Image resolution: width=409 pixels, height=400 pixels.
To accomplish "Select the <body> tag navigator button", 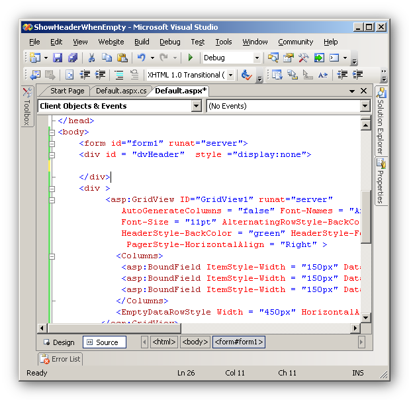I will pyautogui.click(x=195, y=342).
